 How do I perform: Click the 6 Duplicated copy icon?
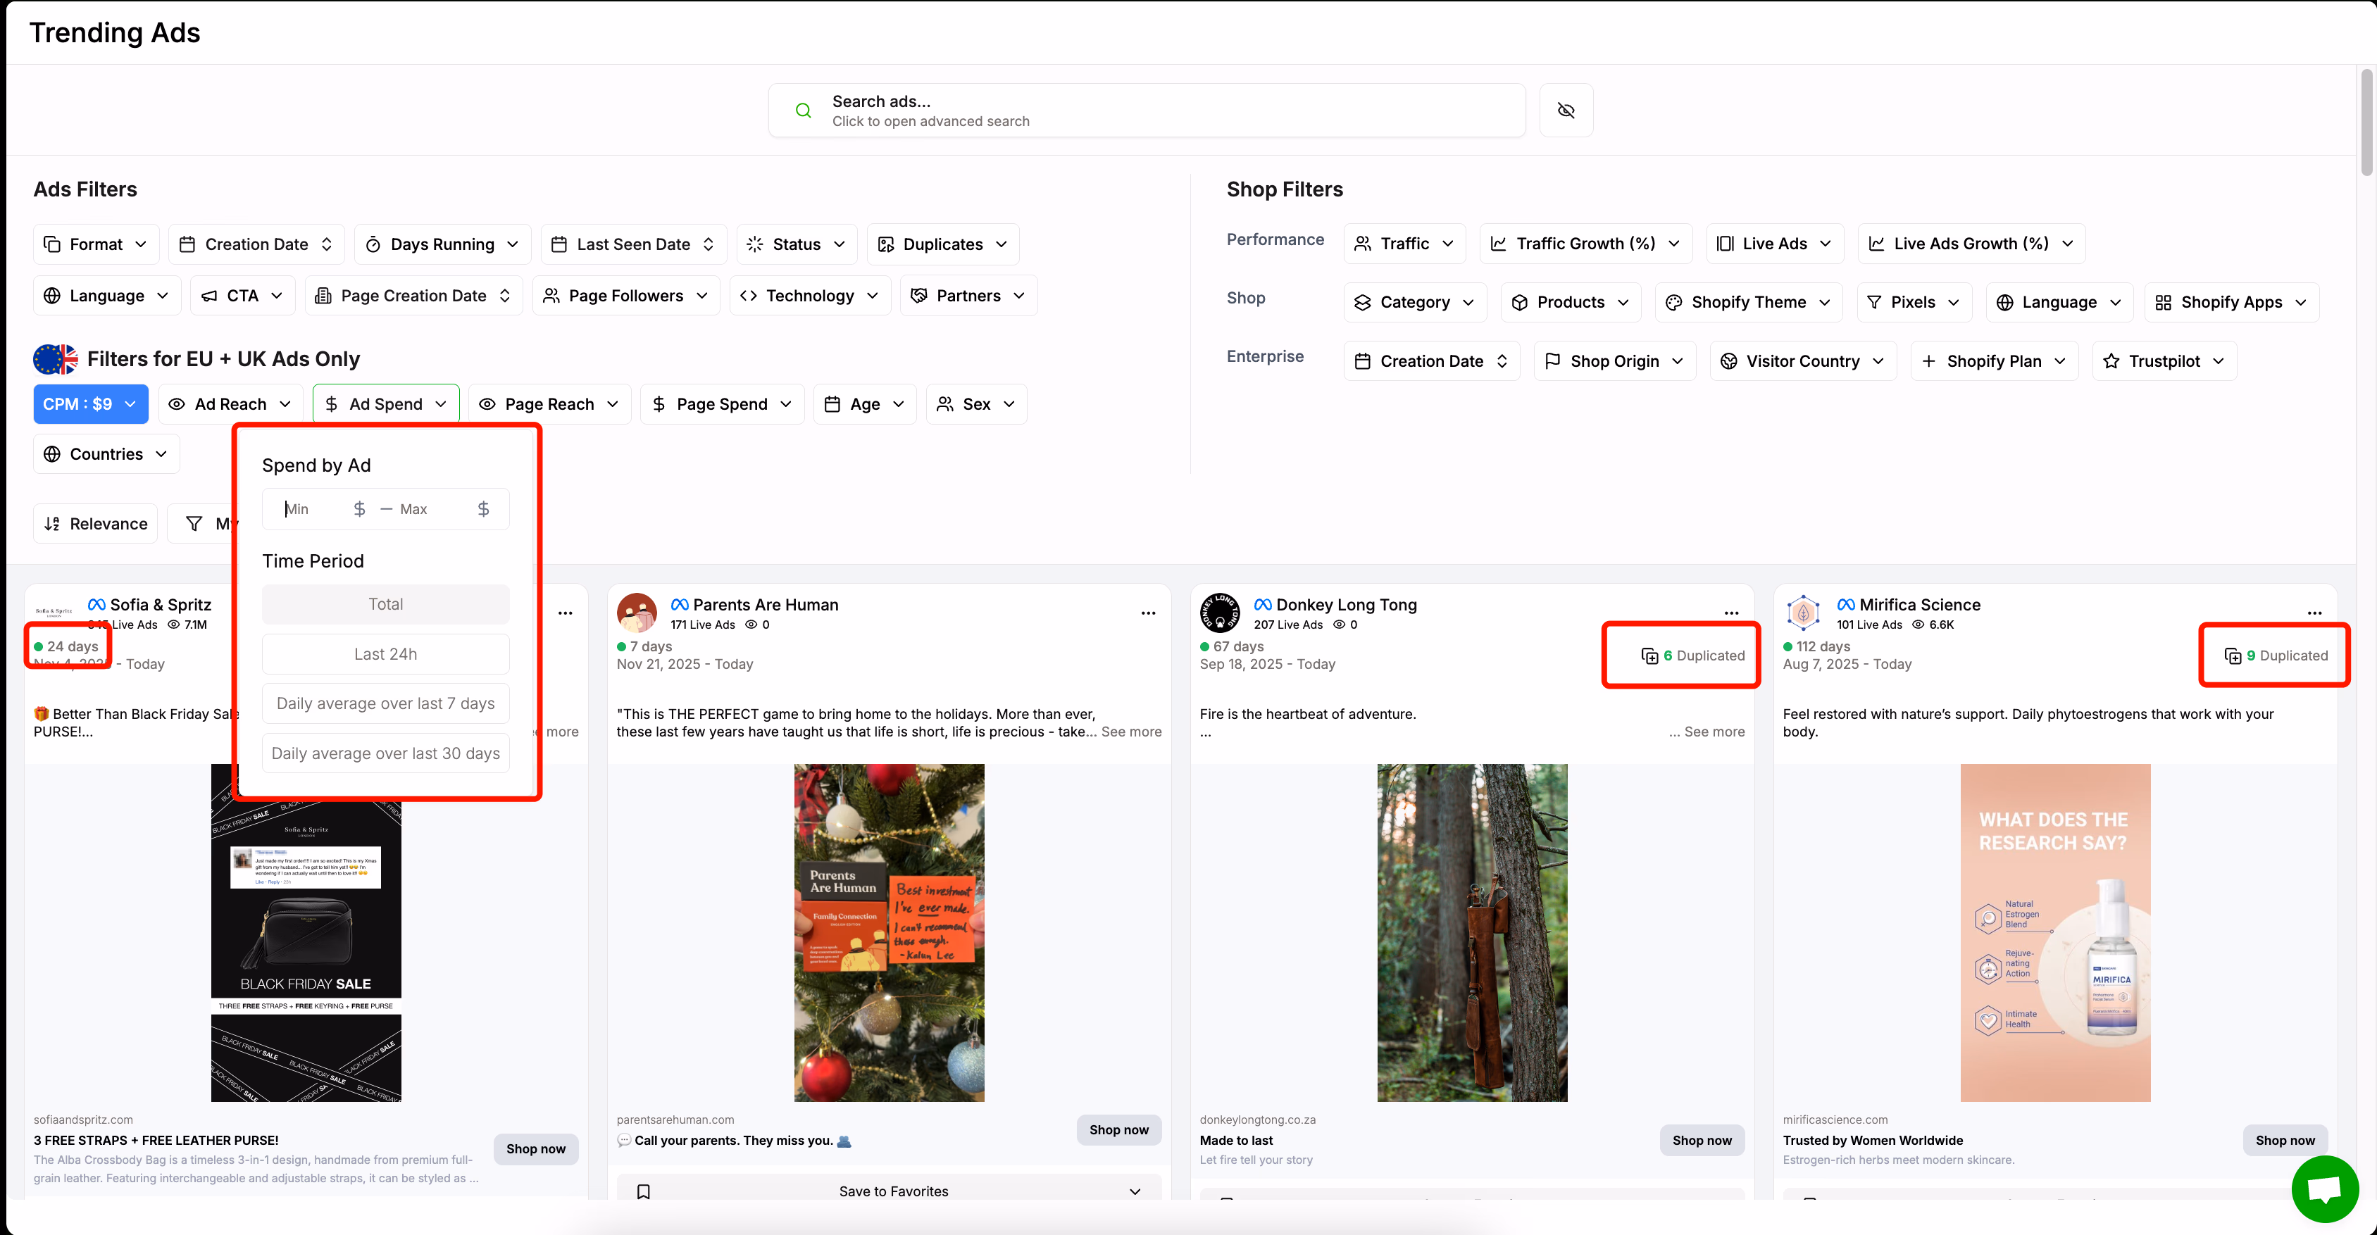pos(1649,656)
